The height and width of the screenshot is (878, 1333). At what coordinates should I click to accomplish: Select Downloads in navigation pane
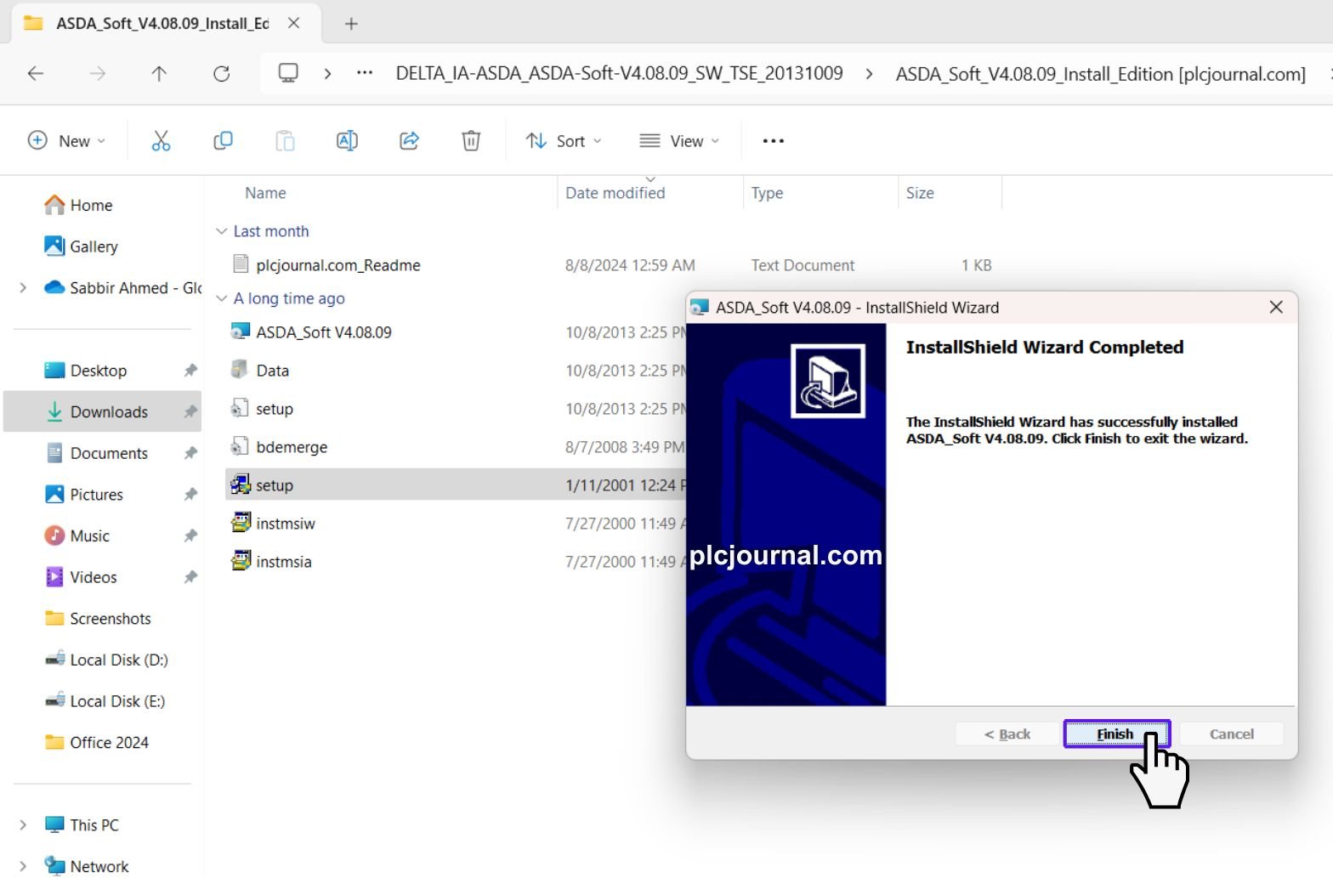(x=102, y=411)
